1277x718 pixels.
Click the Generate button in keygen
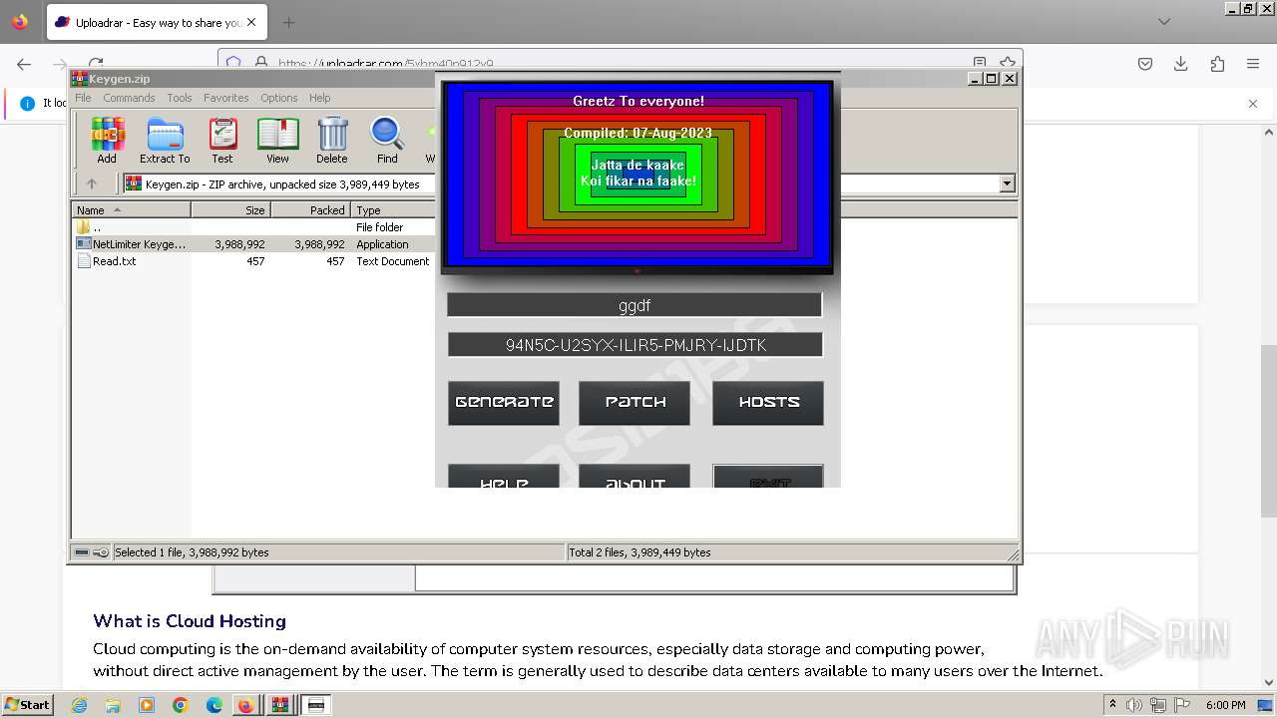(x=504, y=403)
